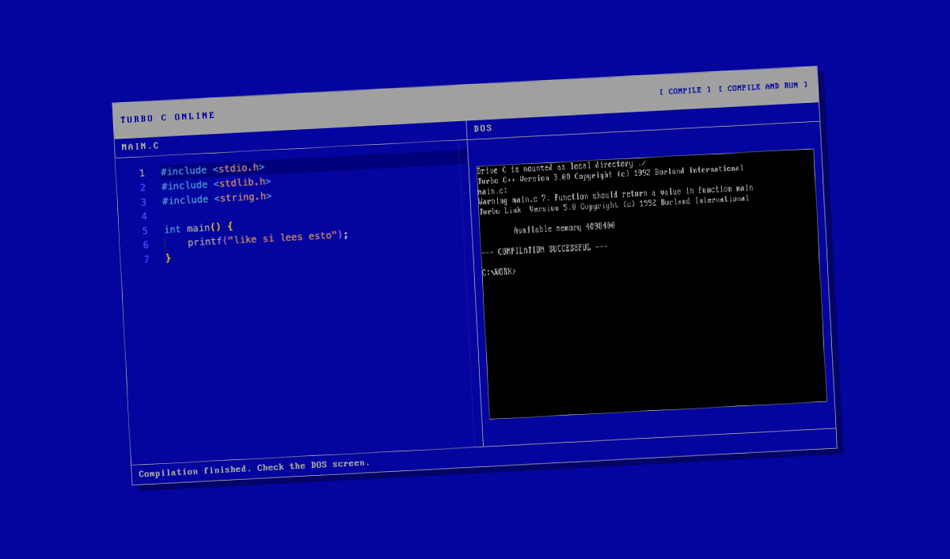Click the printf("like si lees esto") statement
This screenshot has height=559, width=950.
(x=268, y=238)
